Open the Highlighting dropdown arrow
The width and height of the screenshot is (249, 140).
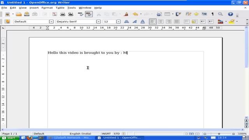tap(237, 22)
